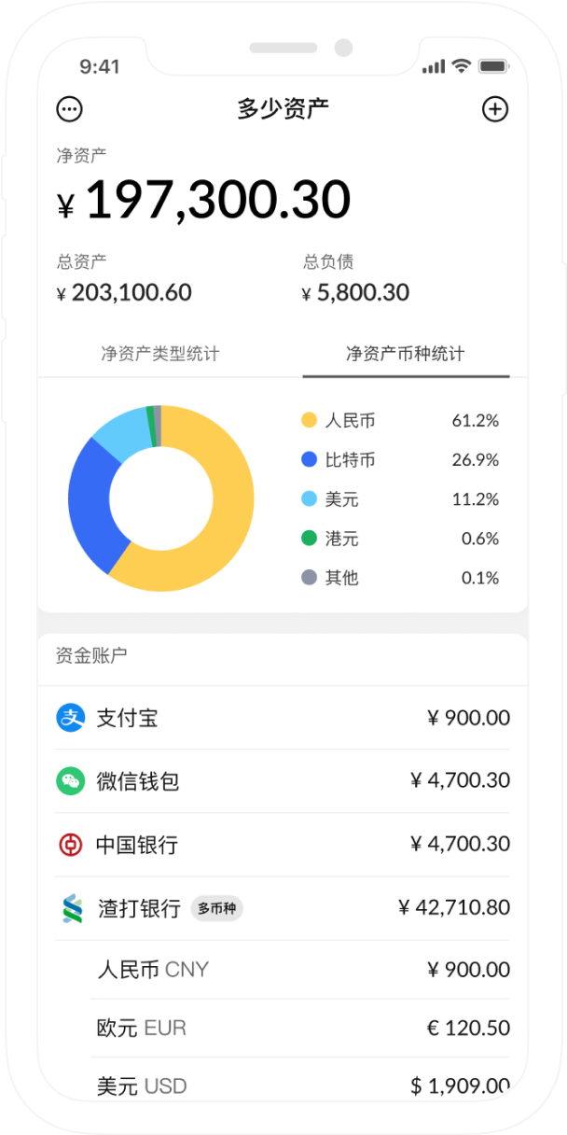Tap the Bank of China red icon
This screenshot has height=1135, width=567.
click(x=71, y=845)
